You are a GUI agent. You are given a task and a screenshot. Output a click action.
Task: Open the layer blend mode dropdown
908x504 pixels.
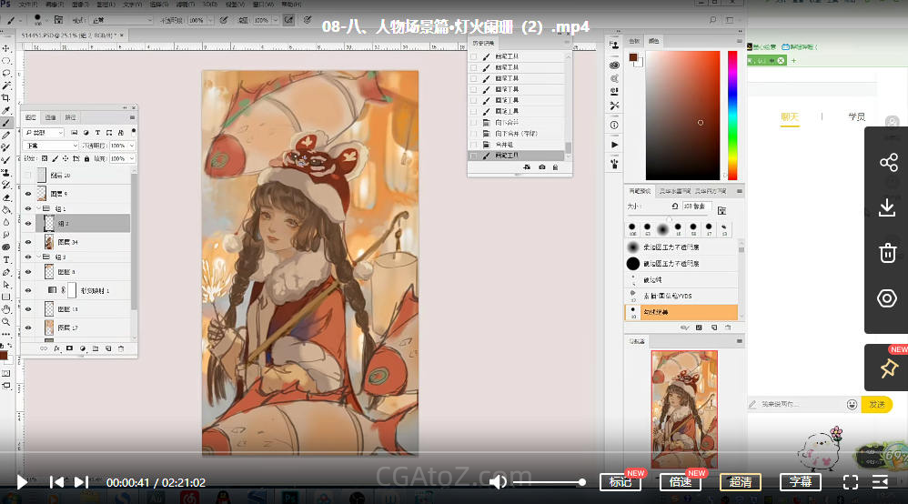(51, 146)
